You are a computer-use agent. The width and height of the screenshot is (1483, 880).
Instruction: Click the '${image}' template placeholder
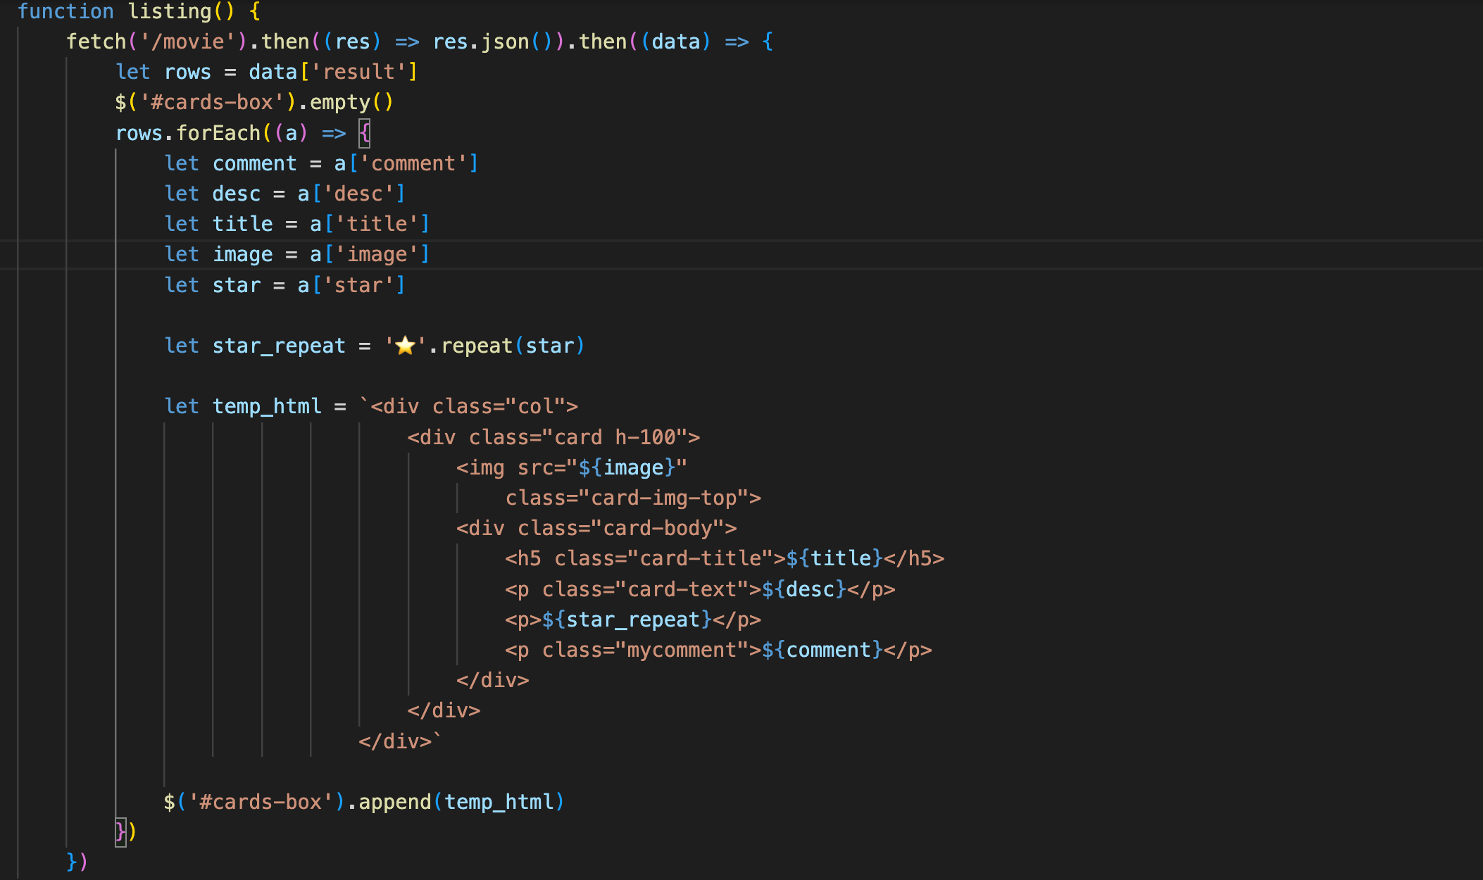627,467
